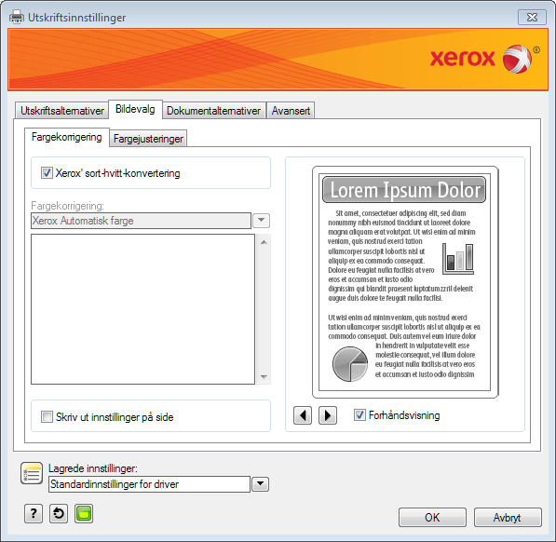Click the list scrollbar down arrow
This screenshot has width=556, height=542.
(x=264, y=377)
